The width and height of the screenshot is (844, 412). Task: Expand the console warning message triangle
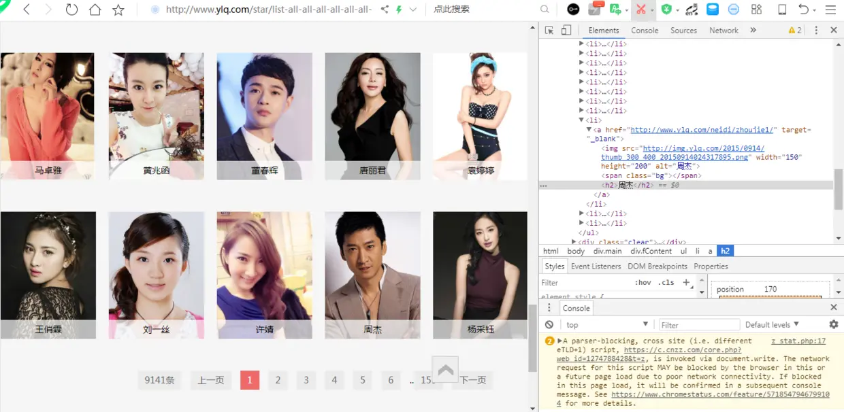tap(560, 341)
